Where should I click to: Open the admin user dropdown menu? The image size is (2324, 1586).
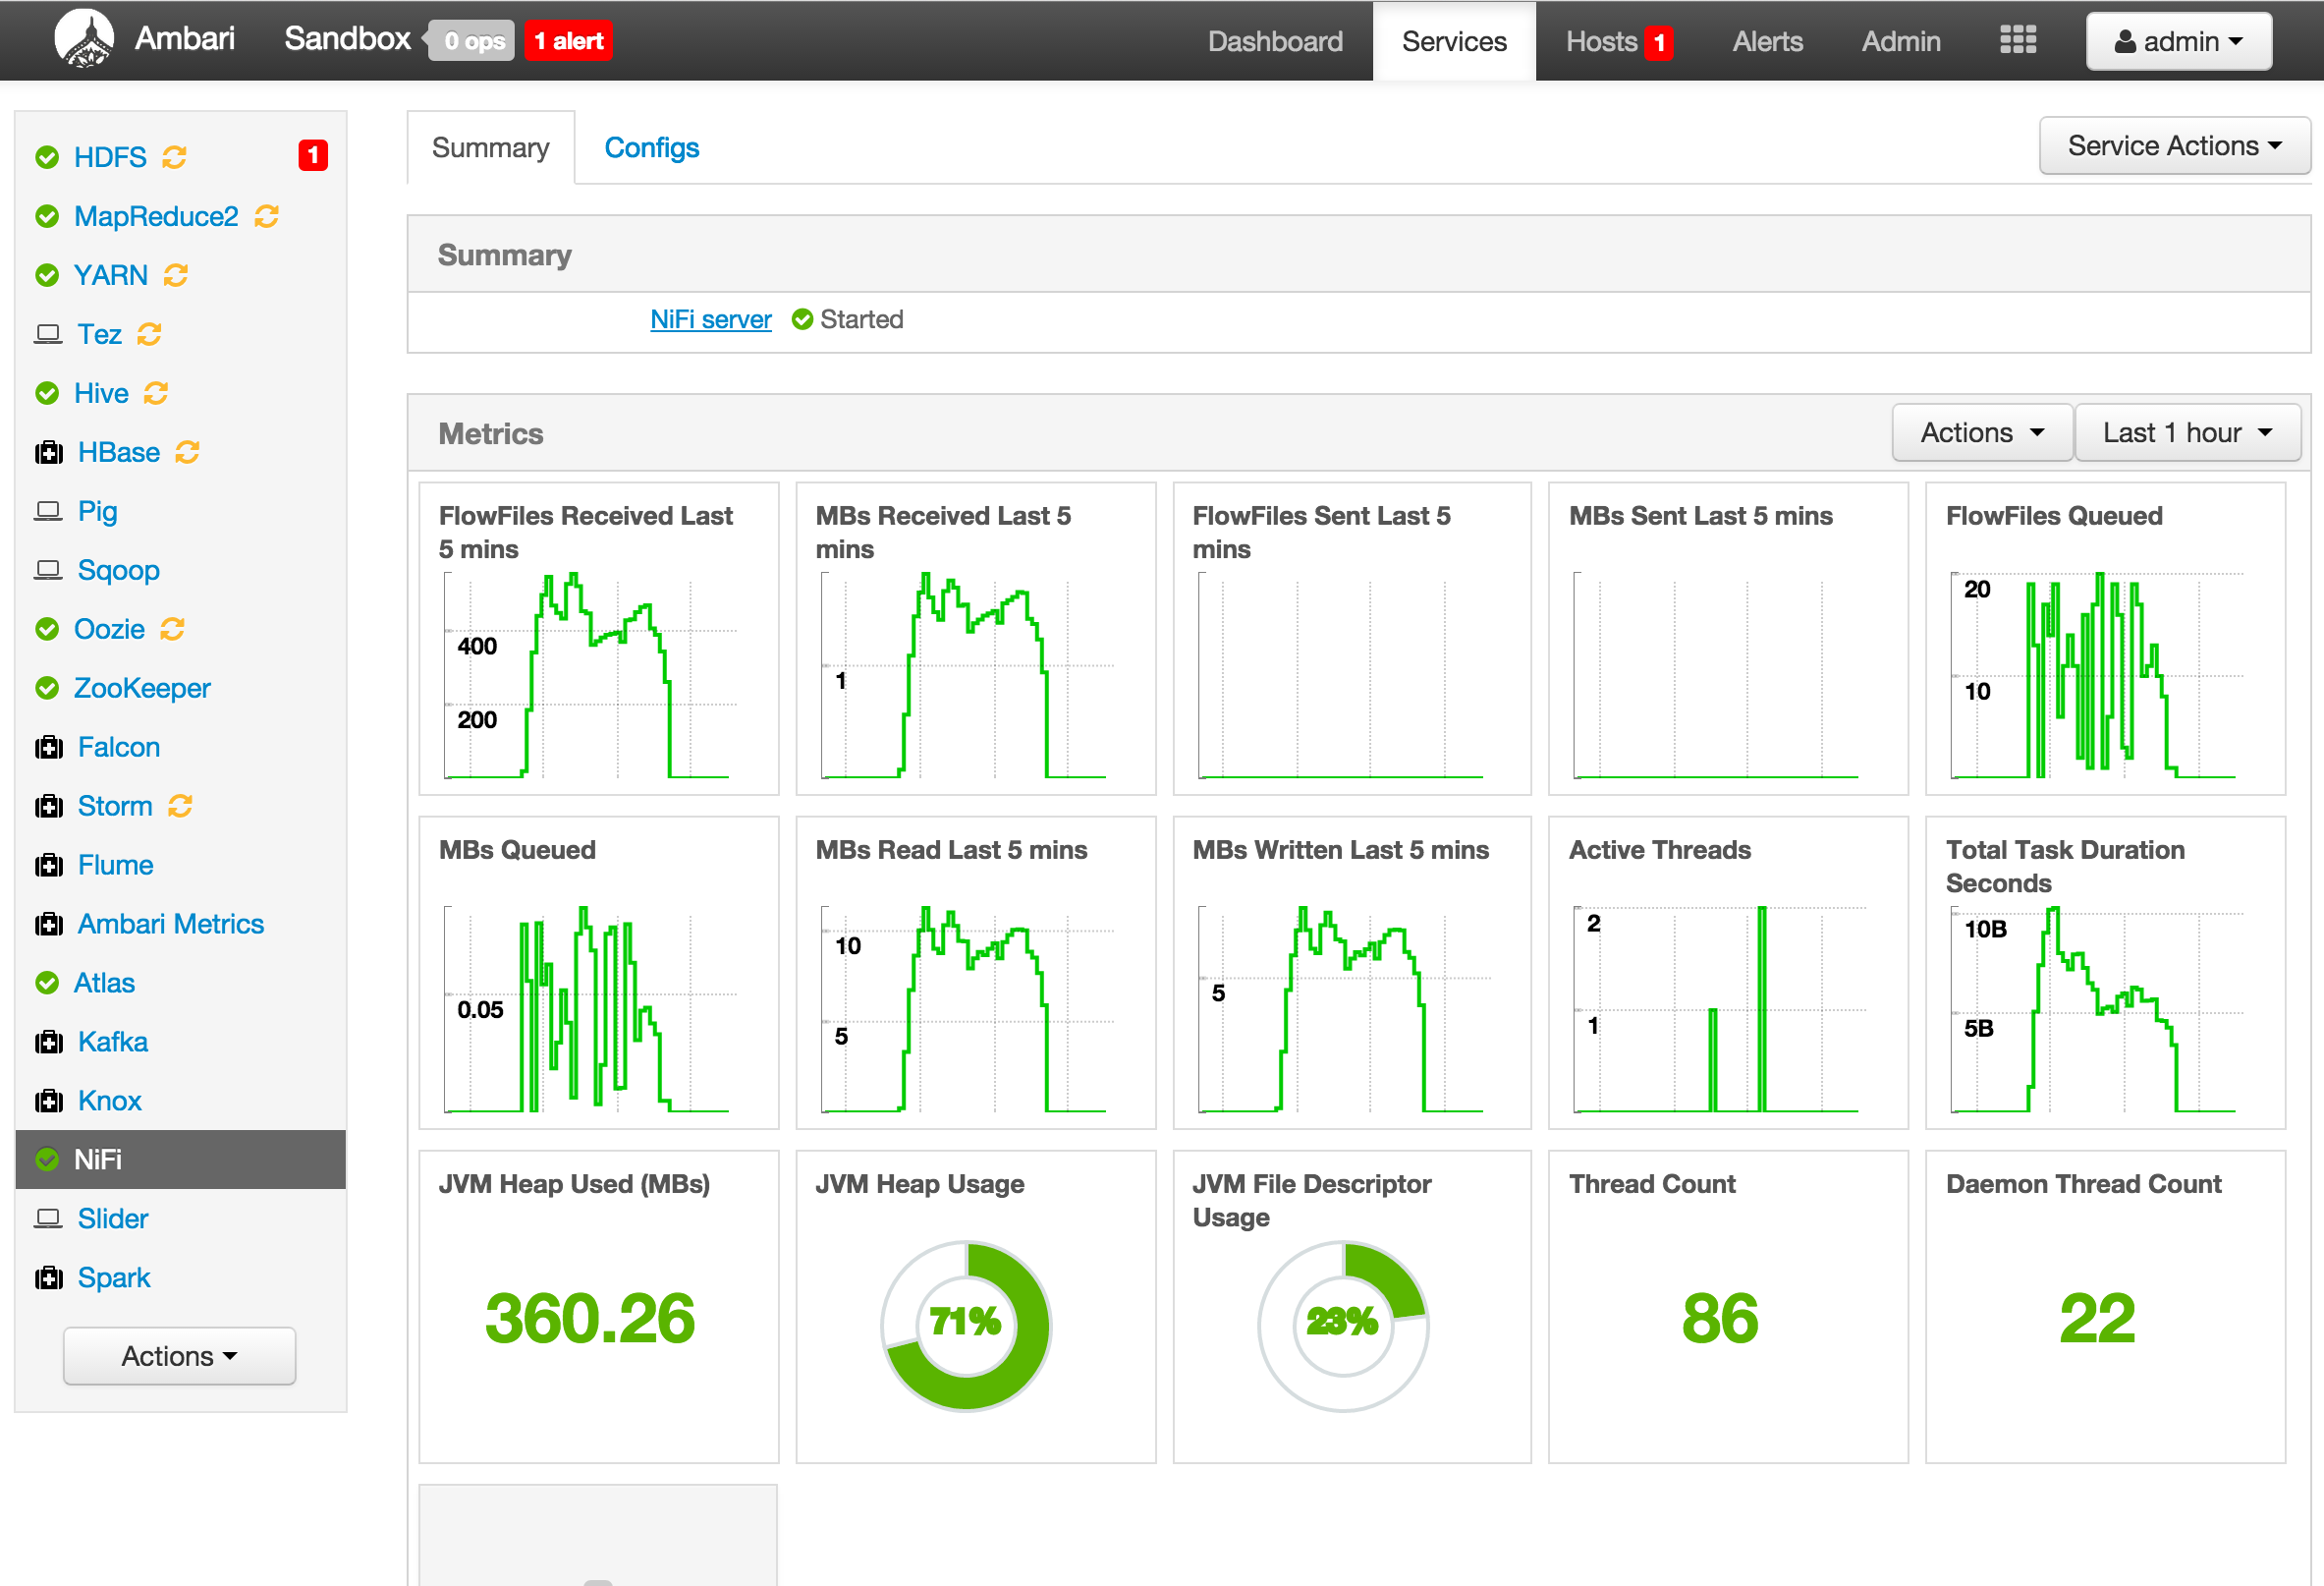tap(2178, 41)
